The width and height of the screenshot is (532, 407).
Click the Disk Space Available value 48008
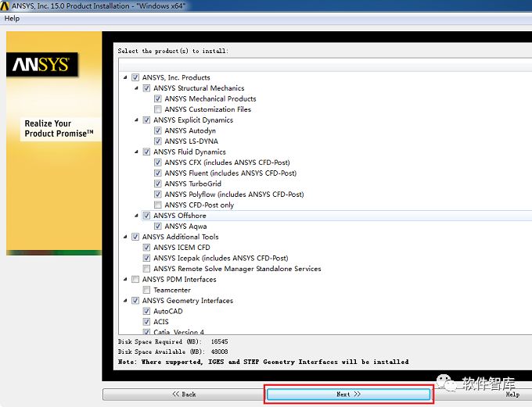[x=219, y=352]
